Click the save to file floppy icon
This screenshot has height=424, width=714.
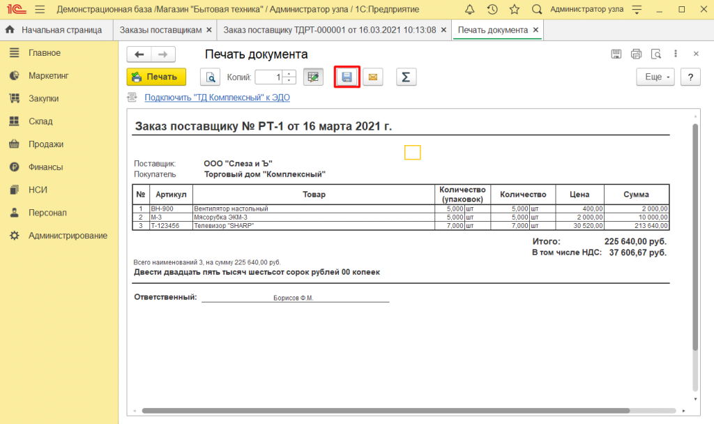(x=347, y=77)
